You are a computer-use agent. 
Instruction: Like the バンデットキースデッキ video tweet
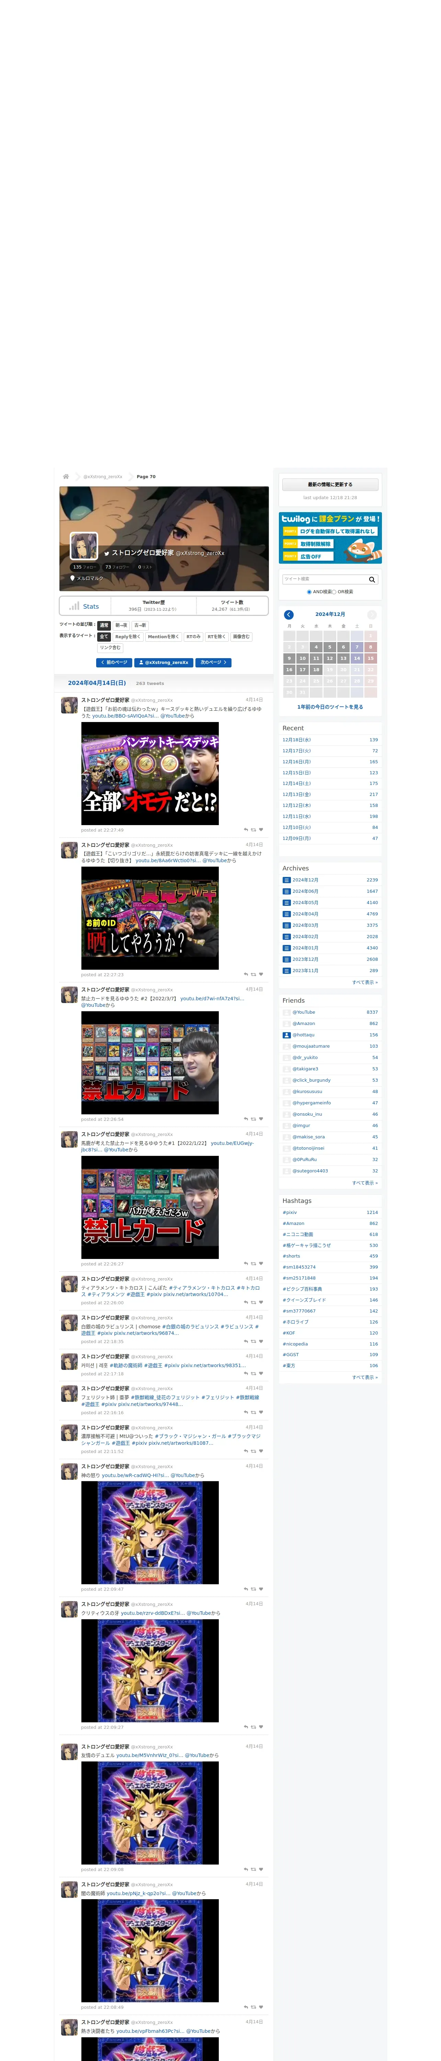tap(261, 830)
